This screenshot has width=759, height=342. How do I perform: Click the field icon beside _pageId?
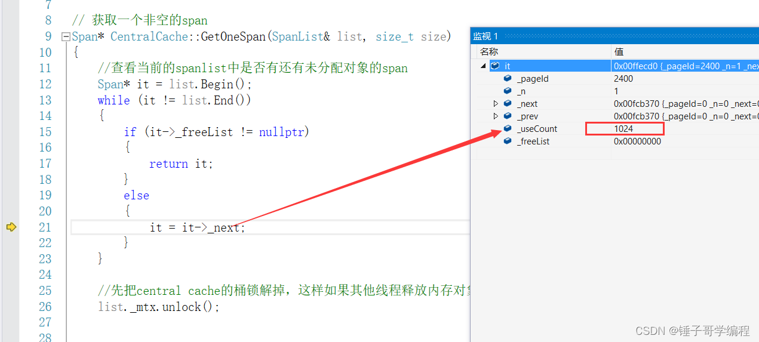(508, 78)
